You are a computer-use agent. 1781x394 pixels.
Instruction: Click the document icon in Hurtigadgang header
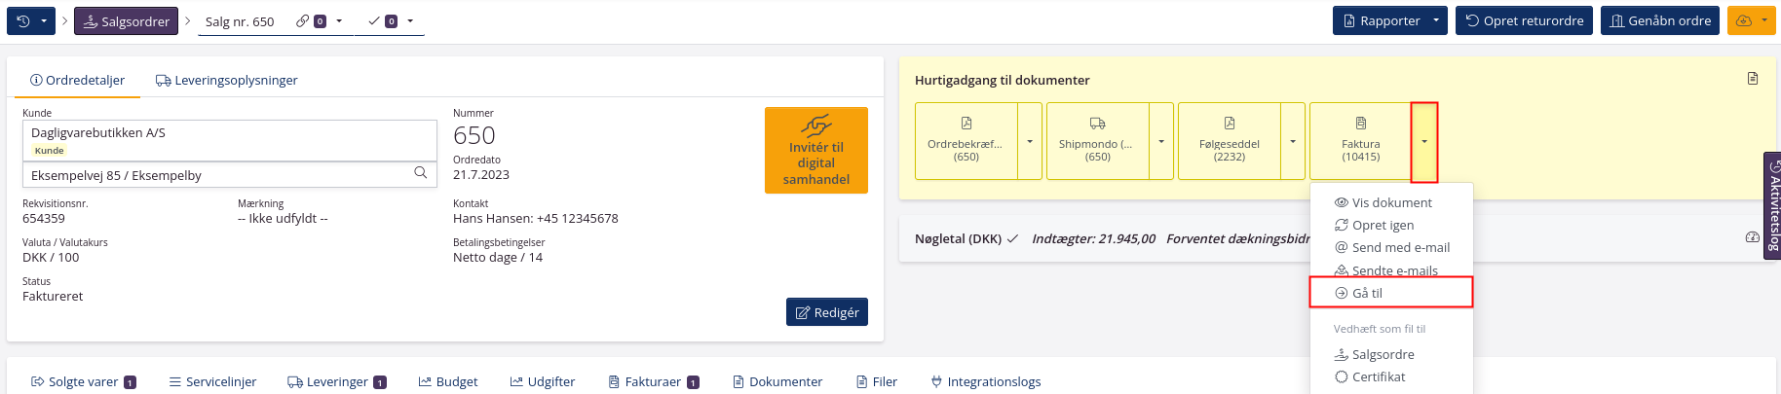point(1753,79)
